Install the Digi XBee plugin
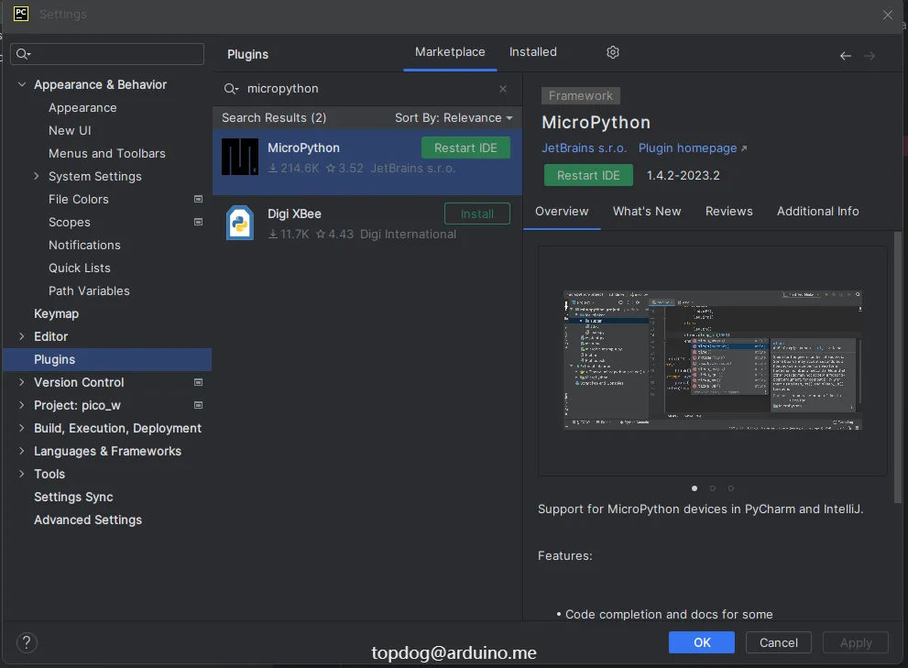The height and width of the screenshot is (668, 908). coord(477,214)
